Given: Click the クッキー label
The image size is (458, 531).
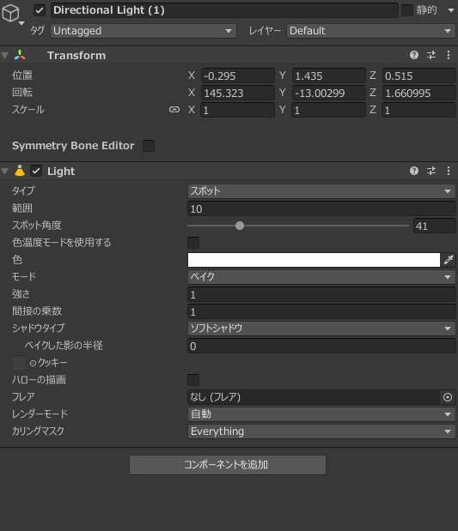Looking at the screenshot, I should tap(52, 363).
